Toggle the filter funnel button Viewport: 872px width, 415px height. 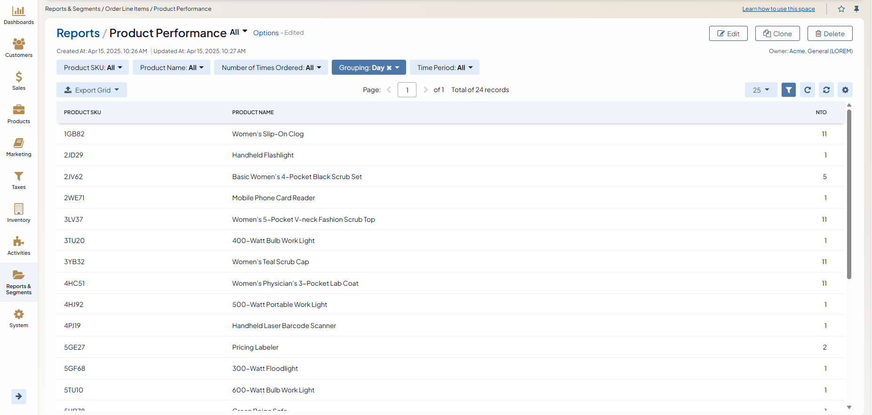point(789,90)
